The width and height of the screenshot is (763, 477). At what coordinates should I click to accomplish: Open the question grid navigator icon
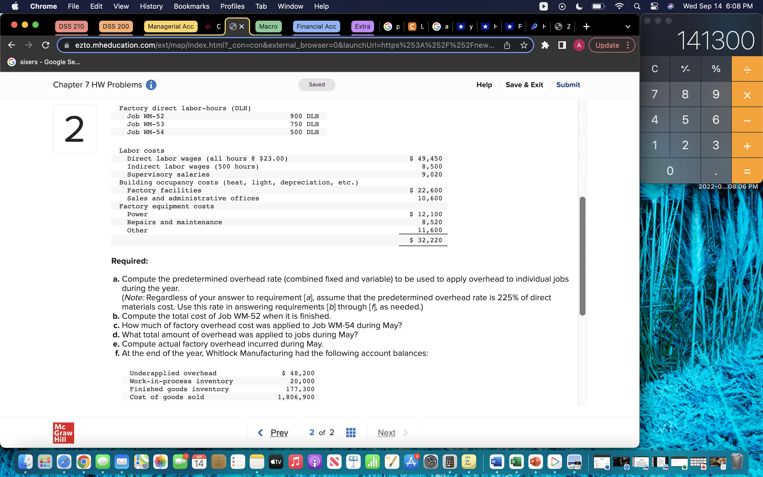click(351, 432)
